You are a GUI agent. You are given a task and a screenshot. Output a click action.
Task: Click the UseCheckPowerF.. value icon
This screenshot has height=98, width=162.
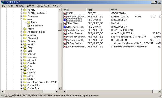(x=65, y=47)
